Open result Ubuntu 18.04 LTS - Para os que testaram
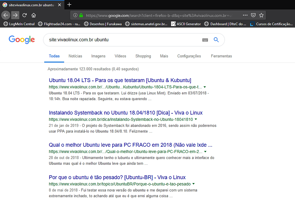The image size is (295, 202). coord(120,80)
